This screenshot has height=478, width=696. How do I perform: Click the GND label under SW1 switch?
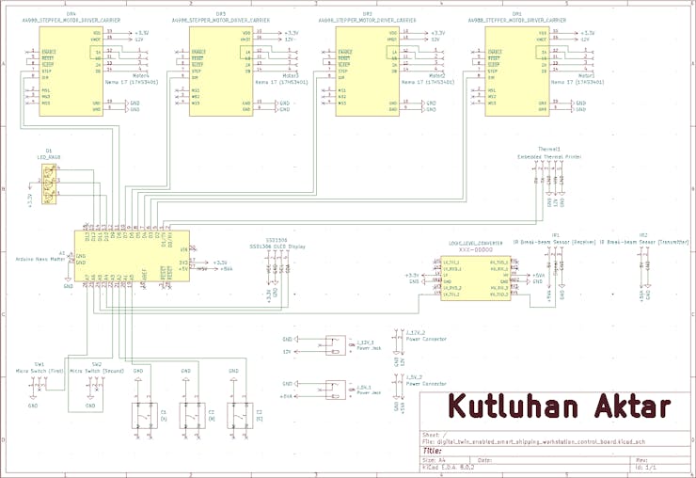(33, 406)
